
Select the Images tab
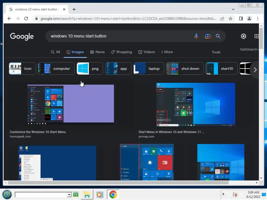tap(75, 52)
